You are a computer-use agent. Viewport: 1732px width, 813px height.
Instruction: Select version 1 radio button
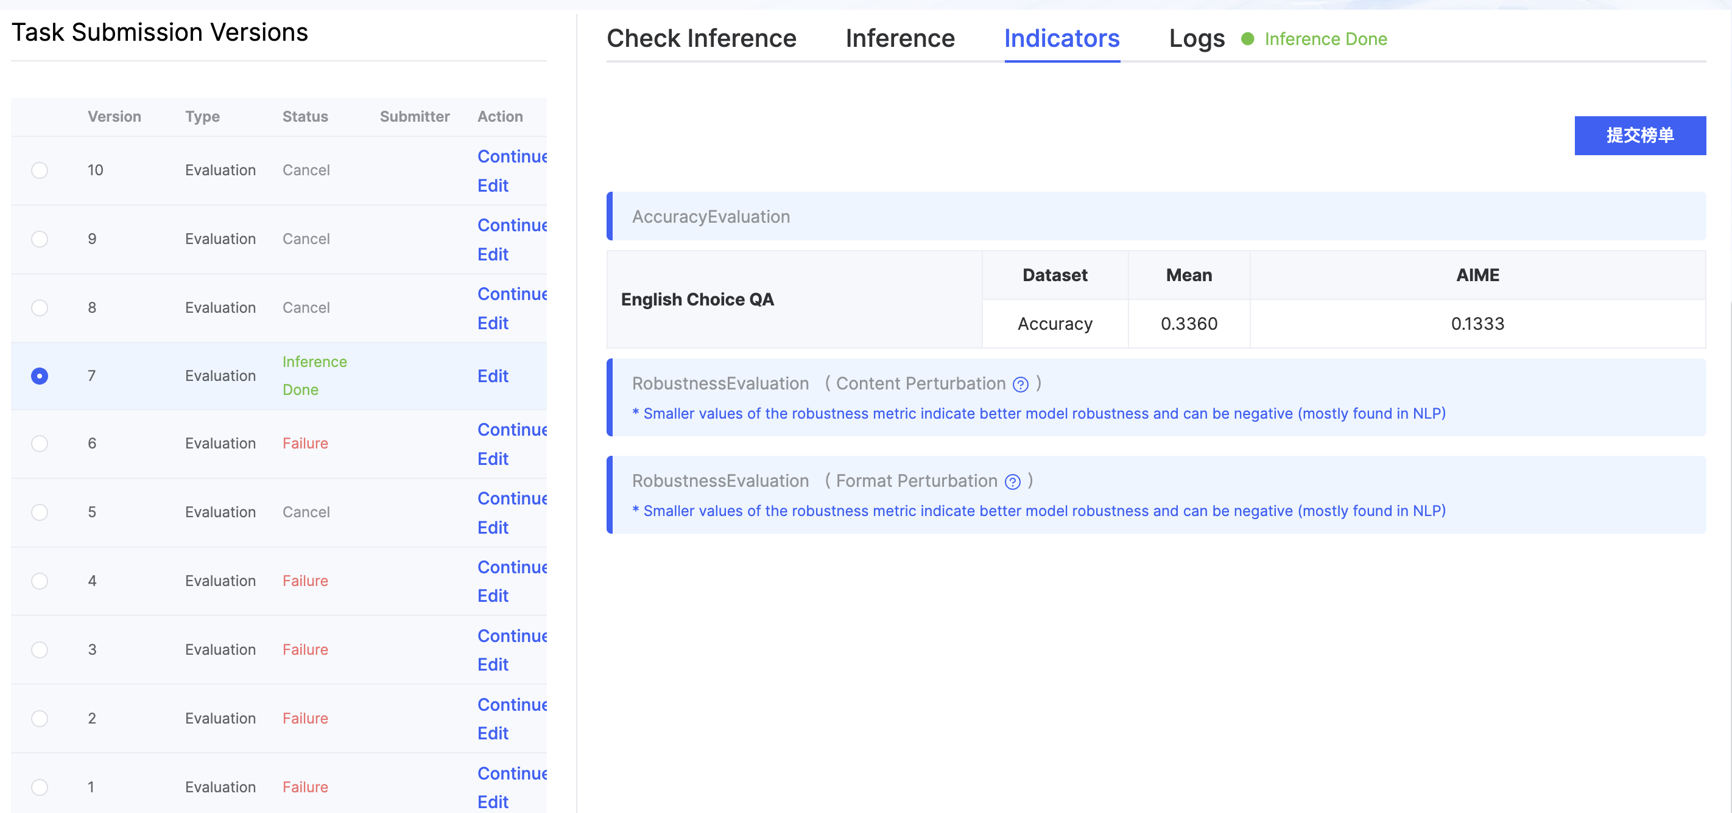click(40, 787)
